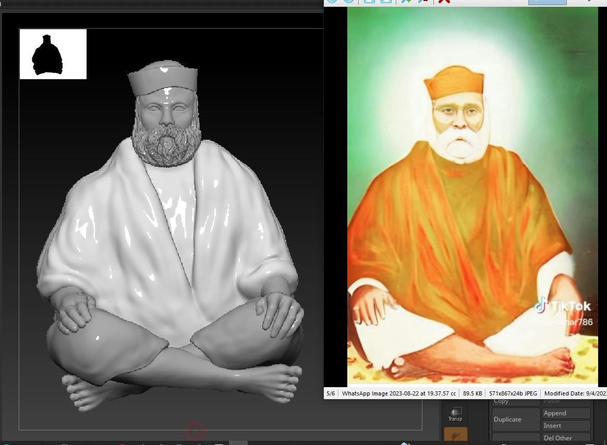607x445 pixels.
Task: Click the red X delete icon in viewer toolbar
Action: click(x=444, y=2)
